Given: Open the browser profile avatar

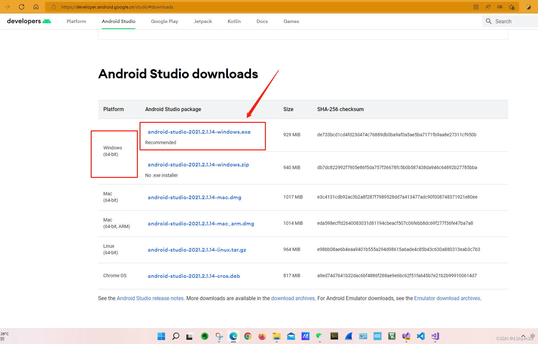Looking at the screenshot, I should pyautogui.click(x=529, y=7).
